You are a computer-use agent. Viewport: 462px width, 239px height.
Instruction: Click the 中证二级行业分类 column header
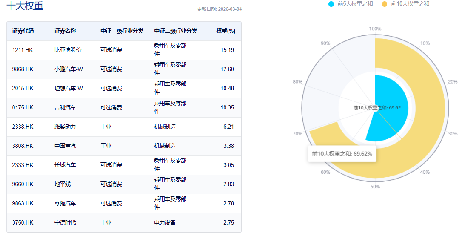coord(175,31)
